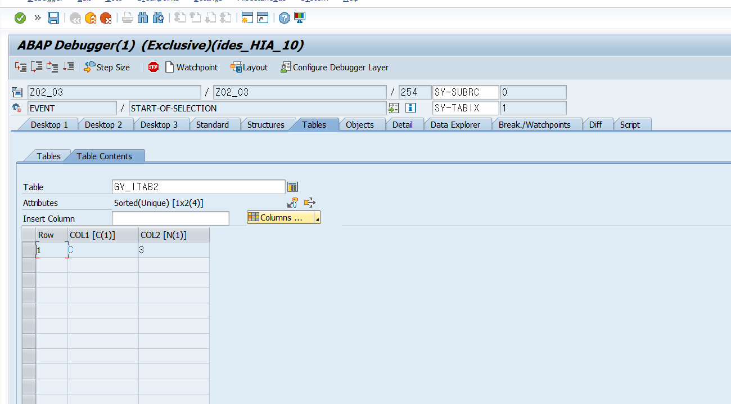Switch to Desktop 2 tab
The height and width of the screenshot is (404, 731).
103,124
